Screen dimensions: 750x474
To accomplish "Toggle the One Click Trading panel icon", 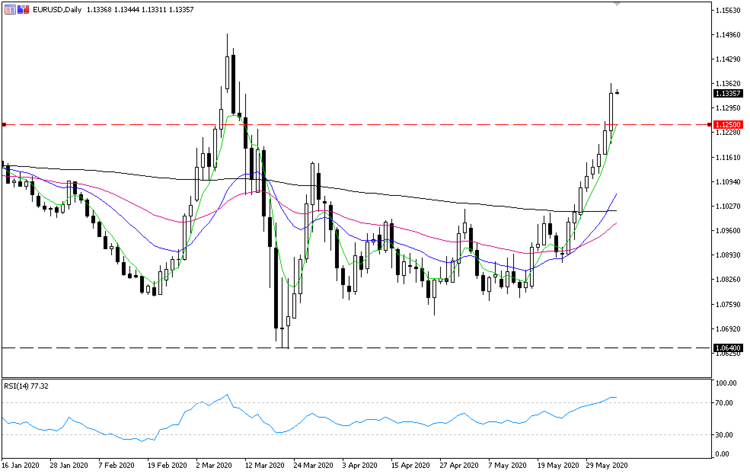I will click(24, 10).
